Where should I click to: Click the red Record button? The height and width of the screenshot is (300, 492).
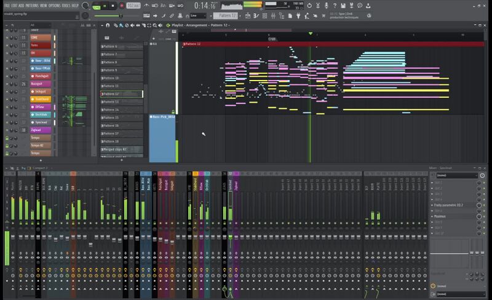(x=122, y=6)
